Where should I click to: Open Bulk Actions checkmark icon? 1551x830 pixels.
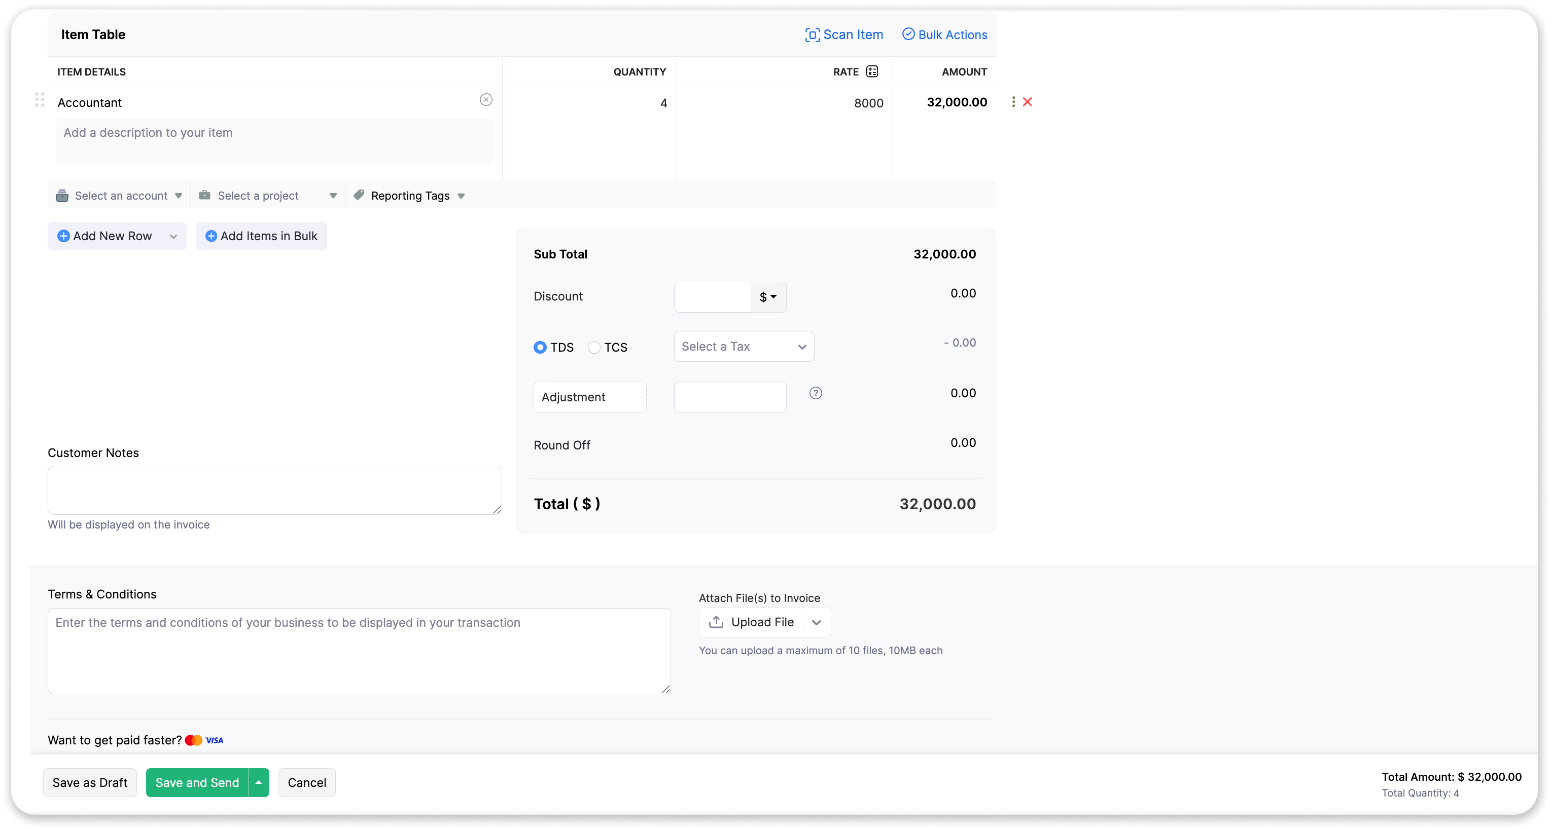point(908,34)
